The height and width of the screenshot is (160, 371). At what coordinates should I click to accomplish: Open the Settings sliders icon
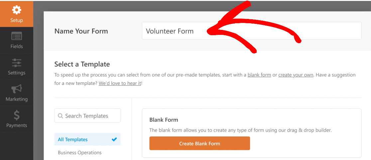tap(17, 63)
